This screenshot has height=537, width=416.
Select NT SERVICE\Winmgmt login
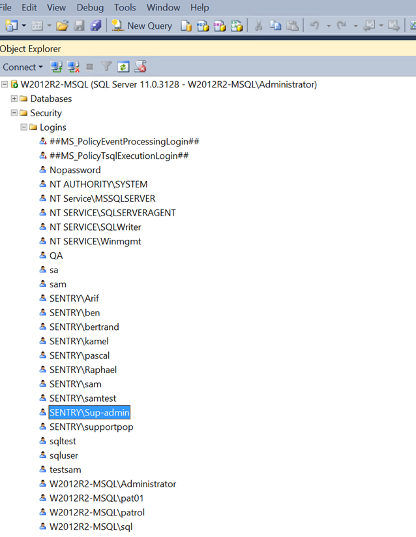pyautogui.click(x=95, y=242)
